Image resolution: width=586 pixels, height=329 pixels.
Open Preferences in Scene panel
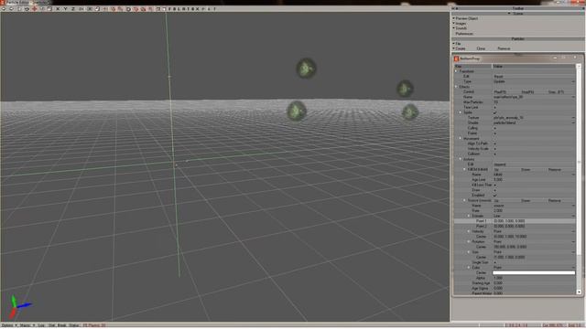(464, 34)
